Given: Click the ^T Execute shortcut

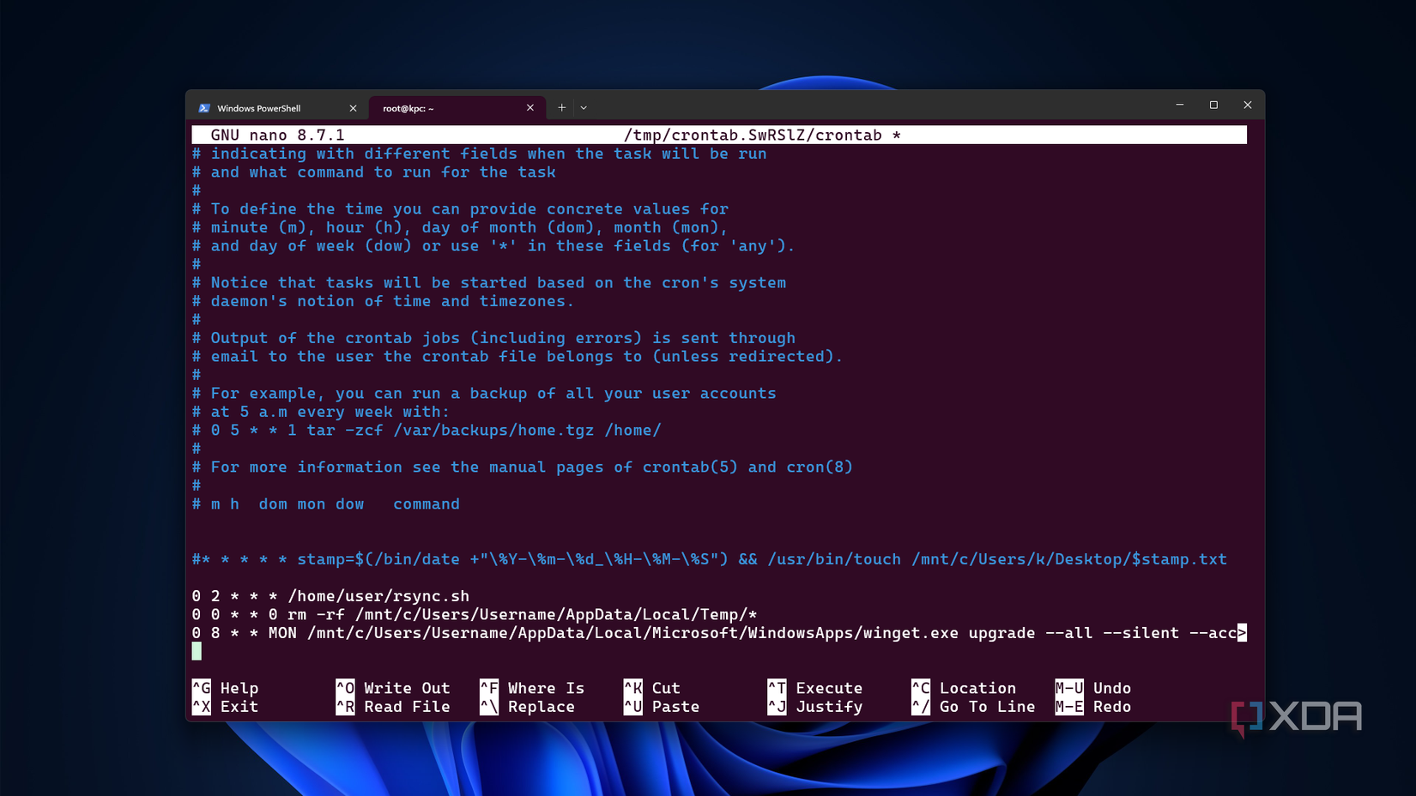Looking at the screenshot, I should pos(815,688).
